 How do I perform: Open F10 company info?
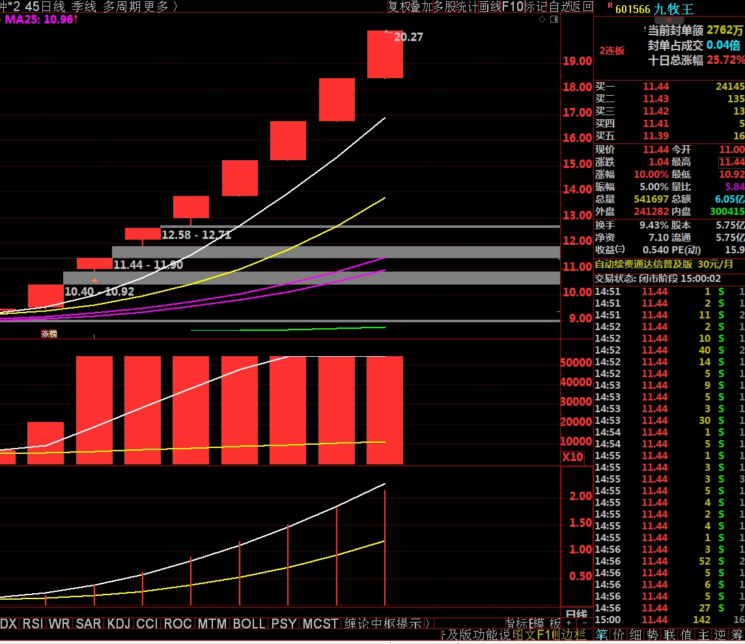coord(512,7)
